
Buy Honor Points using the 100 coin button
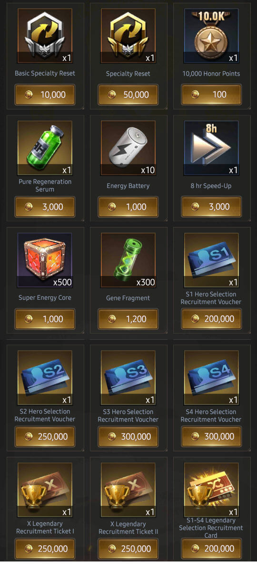pos(211,95)
